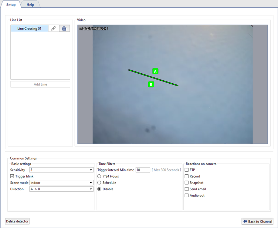Open the Sensitivity dropdown
Screen dimensions: 278x228
[x=61, y=170]
